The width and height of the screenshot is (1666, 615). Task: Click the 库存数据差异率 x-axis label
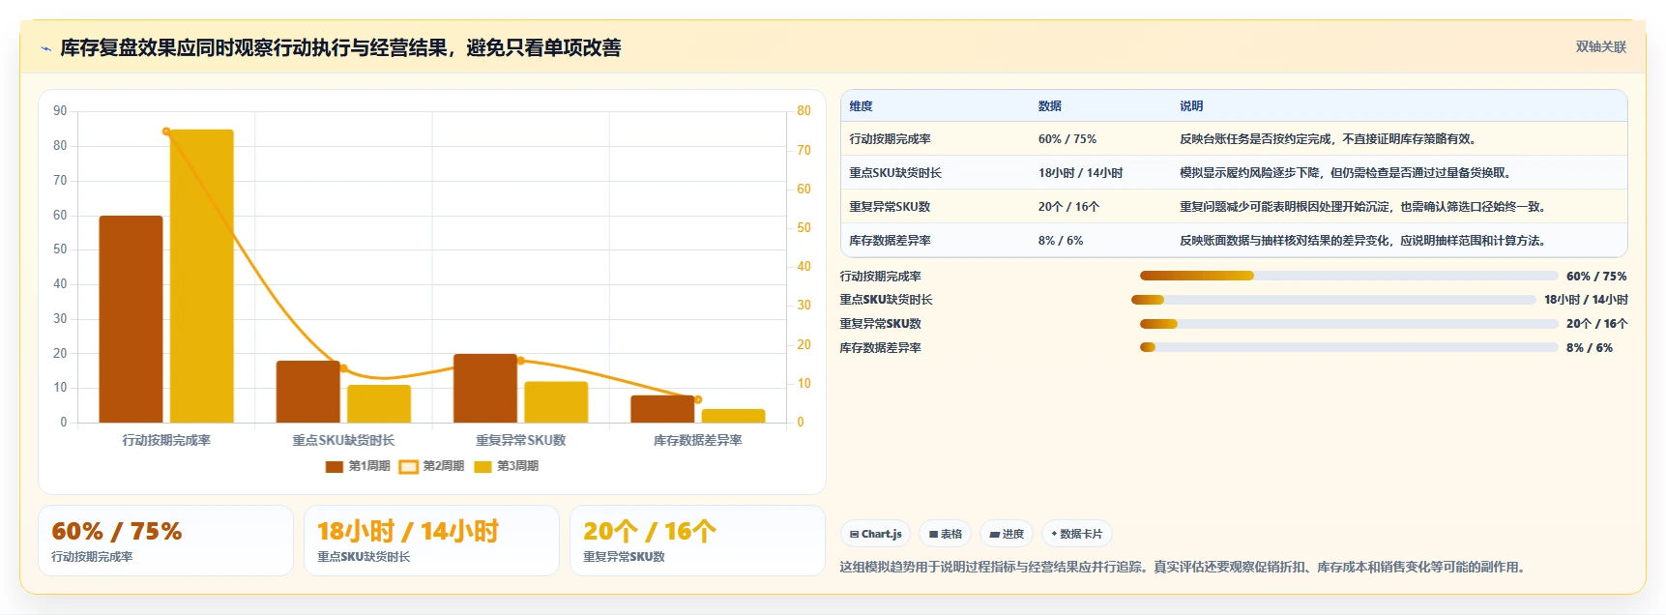(x=697, y=440)
